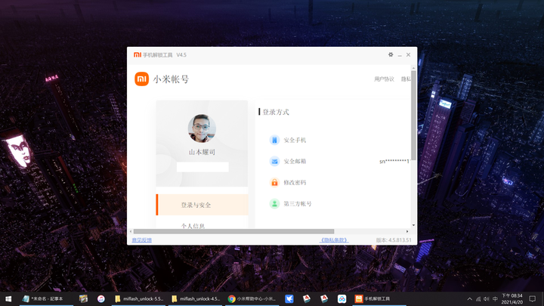
Task: Open the taskbar clock and date
Action: point(512,298)
